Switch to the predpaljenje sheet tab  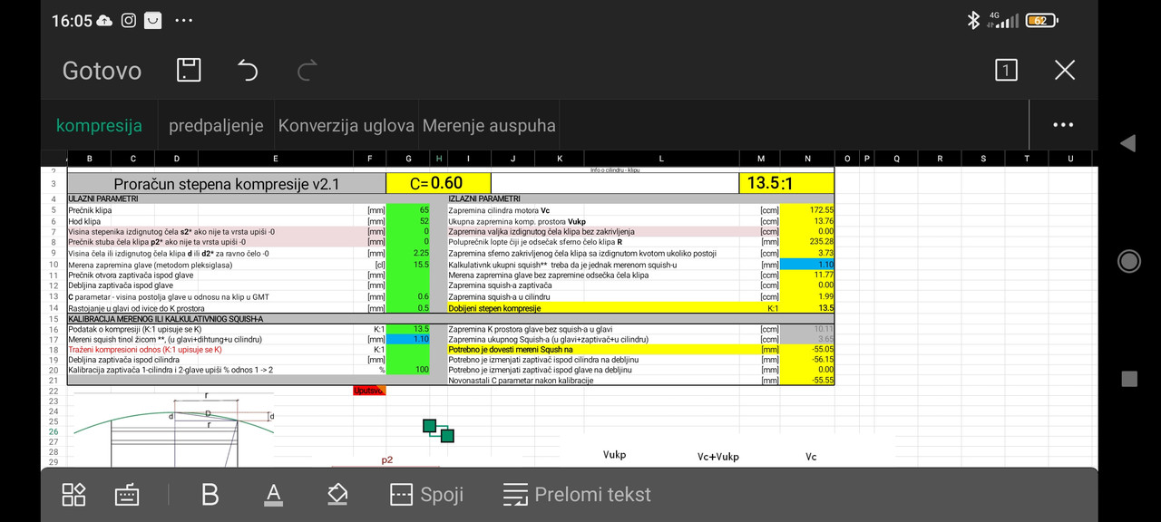pyautogui.click(x=216, y=125)
